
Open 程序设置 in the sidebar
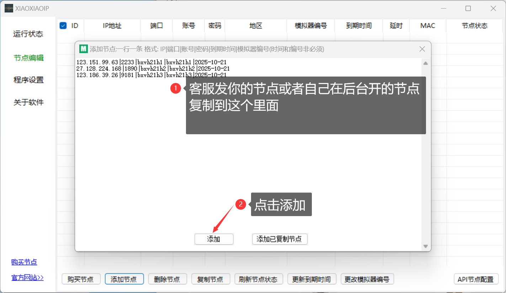click(x=28, y=80)
